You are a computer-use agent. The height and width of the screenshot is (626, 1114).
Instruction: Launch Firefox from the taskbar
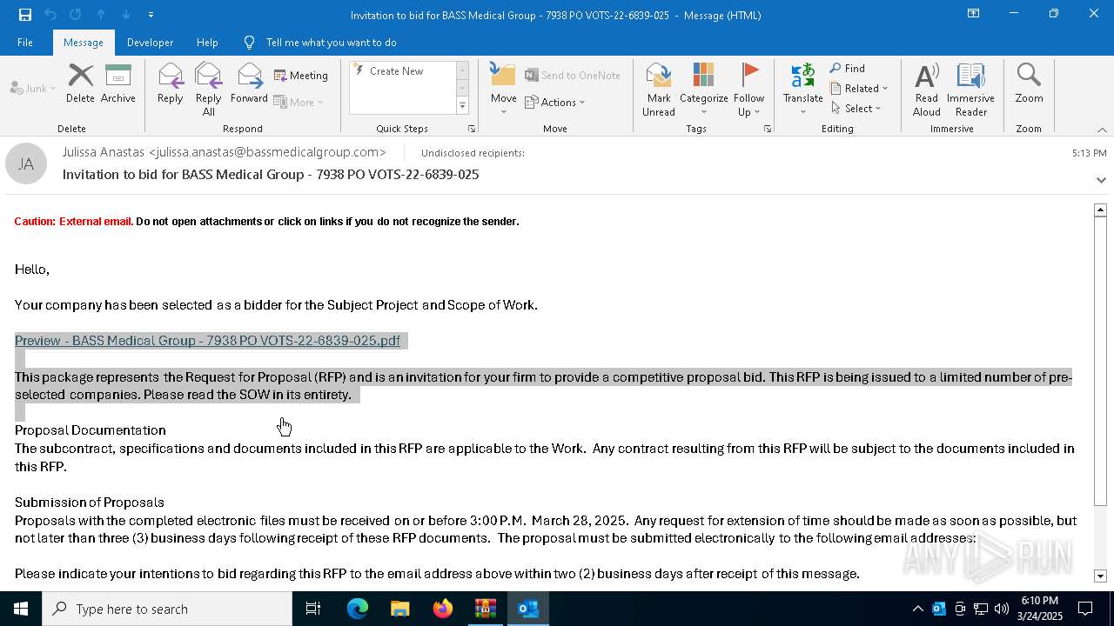coord(442,609)
